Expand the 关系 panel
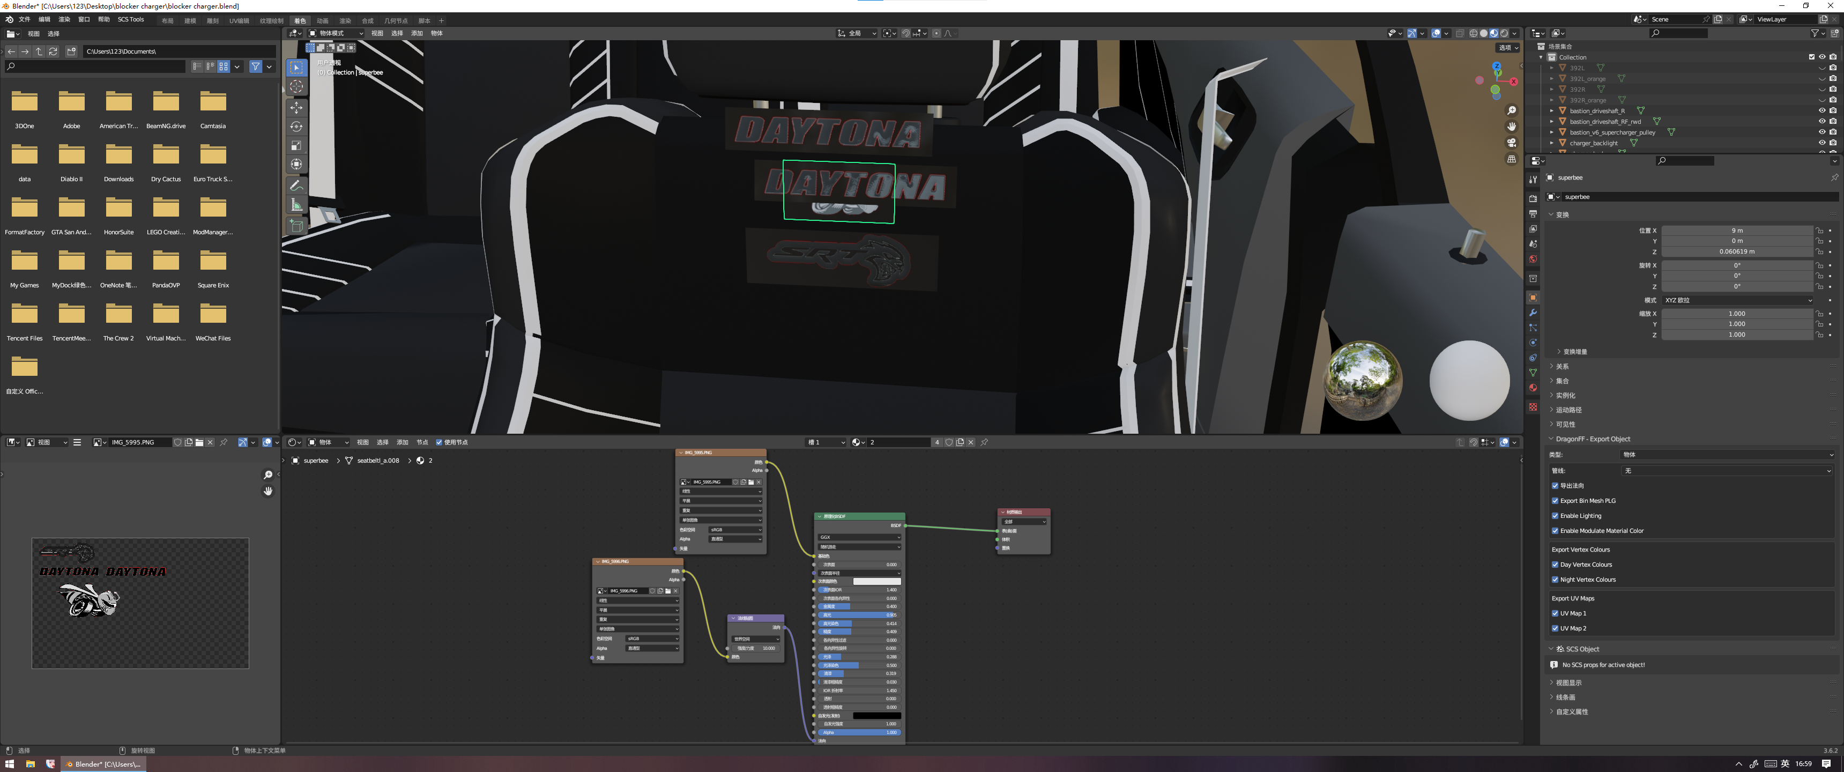The image size is (1844, 772). pyautogui.click(x=1562, y=366)
